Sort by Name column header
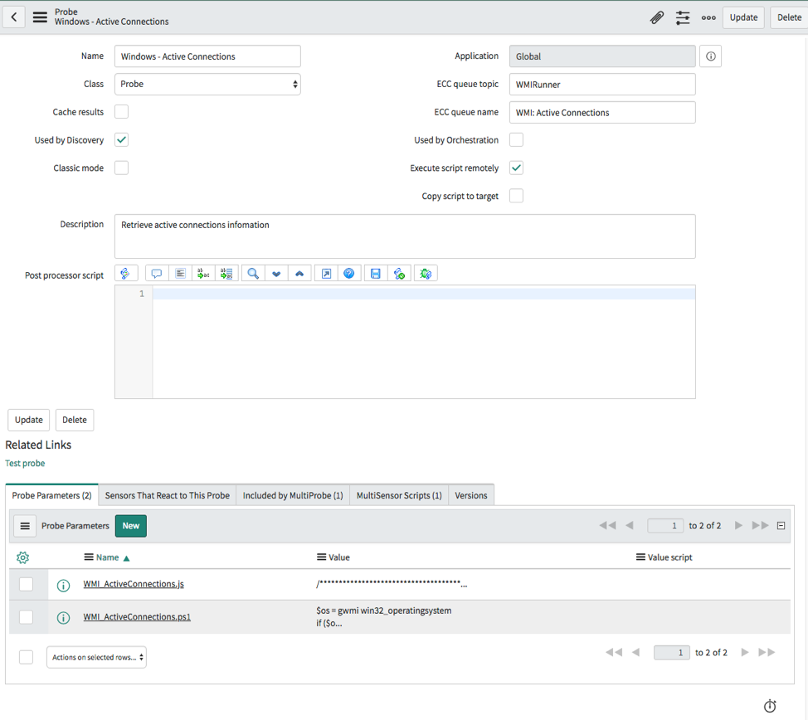 107,557
